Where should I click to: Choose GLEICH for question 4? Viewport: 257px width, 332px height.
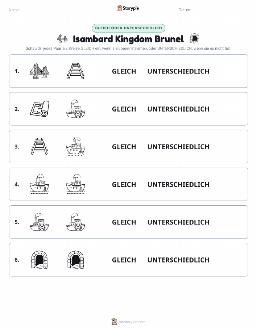(124, 184)
